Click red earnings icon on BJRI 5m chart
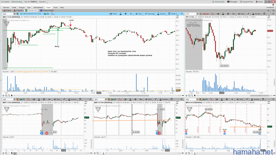This screenshot has height=155, width=276. pos(47,133)
